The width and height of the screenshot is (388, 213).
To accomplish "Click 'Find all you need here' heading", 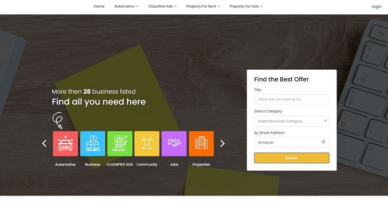I will point(99,102).
